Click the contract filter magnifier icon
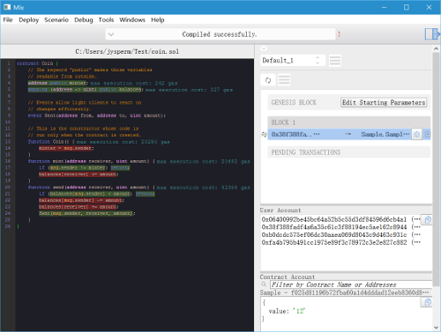 (x=264, y=284)
